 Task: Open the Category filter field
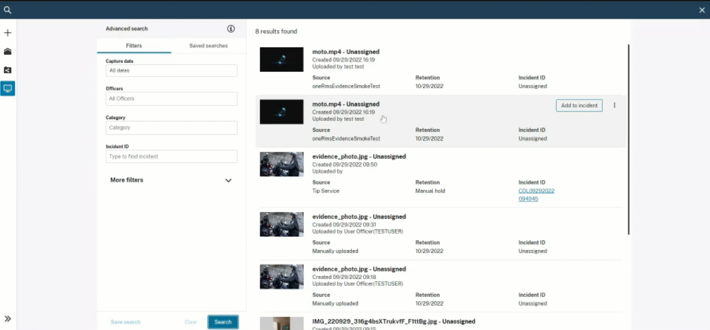(172, 128)
